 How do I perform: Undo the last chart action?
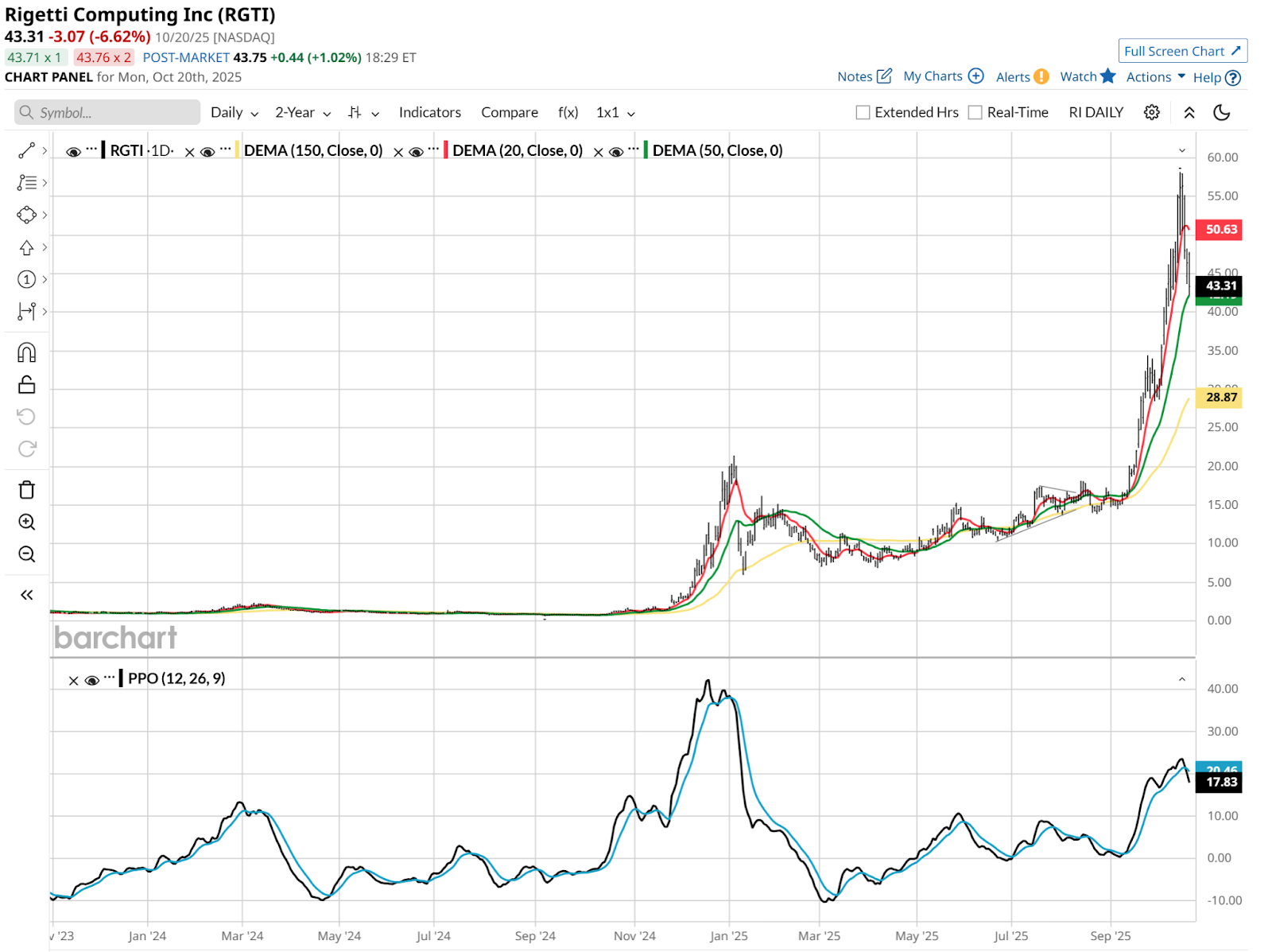tap(26, 417)
